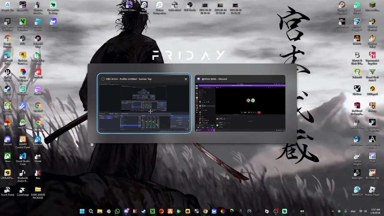This screenshot has width=384, height=216.
Task: Open OBS Studio desktop shortcut
Action: click(190, 7)
